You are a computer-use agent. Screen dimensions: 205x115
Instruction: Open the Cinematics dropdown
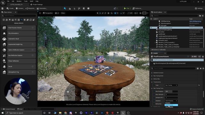(42, 8)
